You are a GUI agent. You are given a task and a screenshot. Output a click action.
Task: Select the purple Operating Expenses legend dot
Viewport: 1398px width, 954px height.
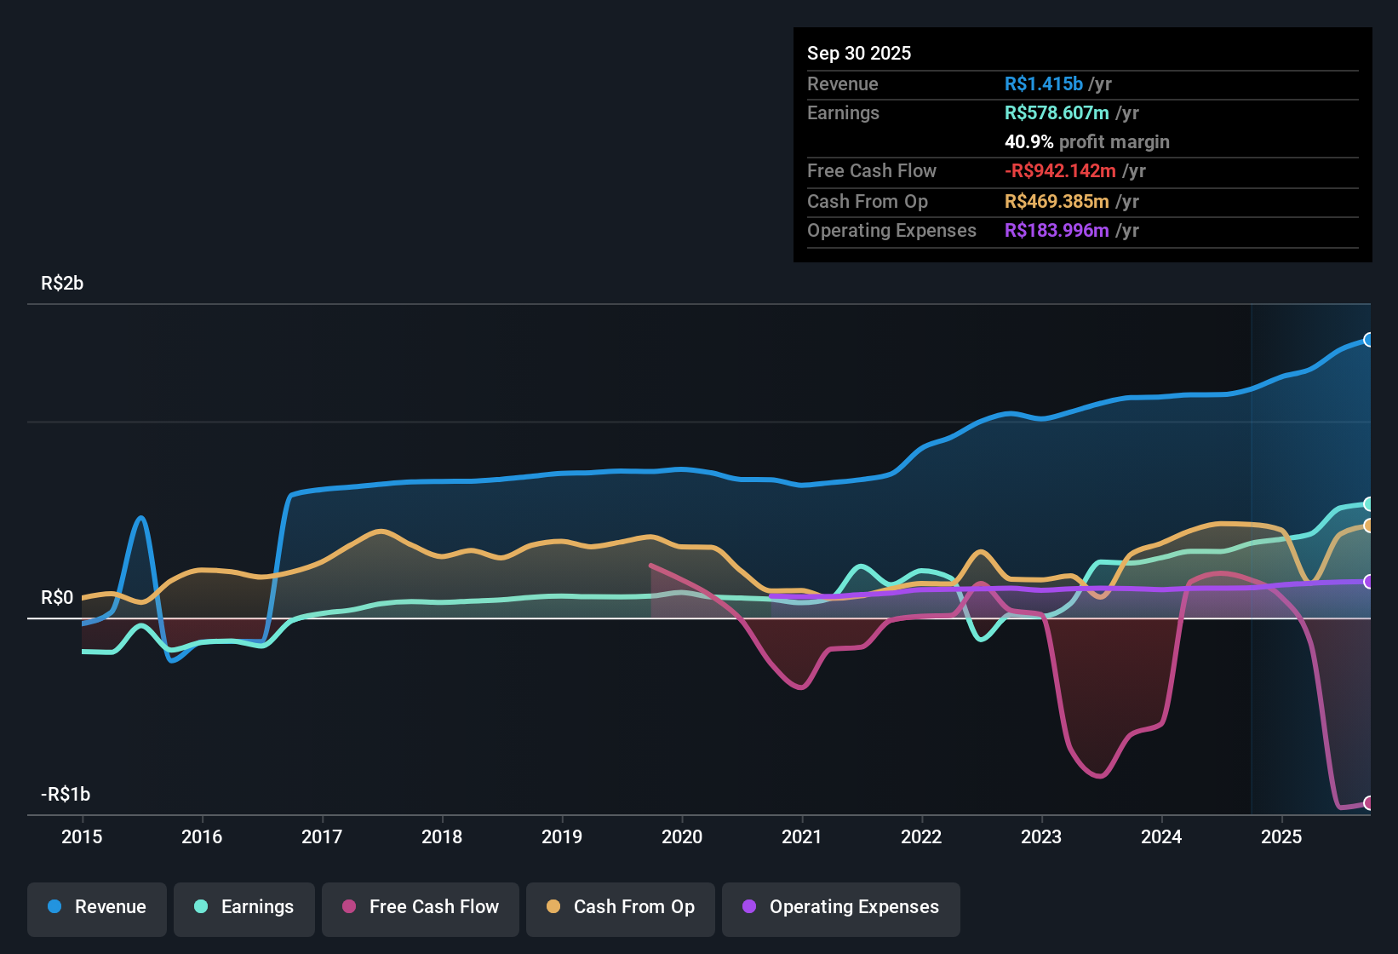pos(748,907)
